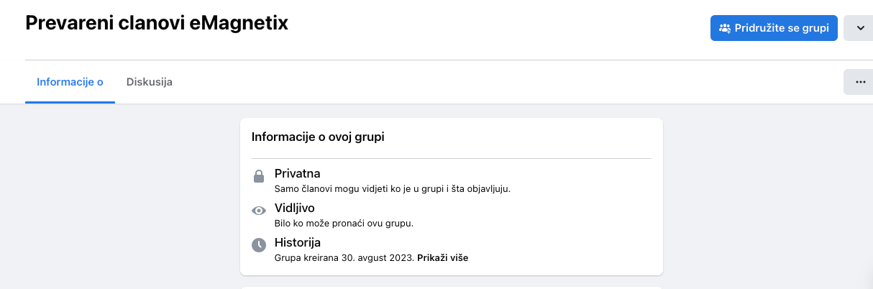This screenshot has height=289, width=873.
Task: Click the eye icon beside Vidljivo
Action: click(x=259, y=211)
